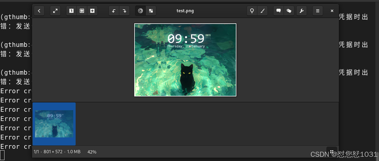Click the main cat image preview
Viewport: 379px width, 161px height.
click(185, 60)
